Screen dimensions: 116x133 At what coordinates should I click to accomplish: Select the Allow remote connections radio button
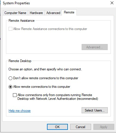coord(10,87)
